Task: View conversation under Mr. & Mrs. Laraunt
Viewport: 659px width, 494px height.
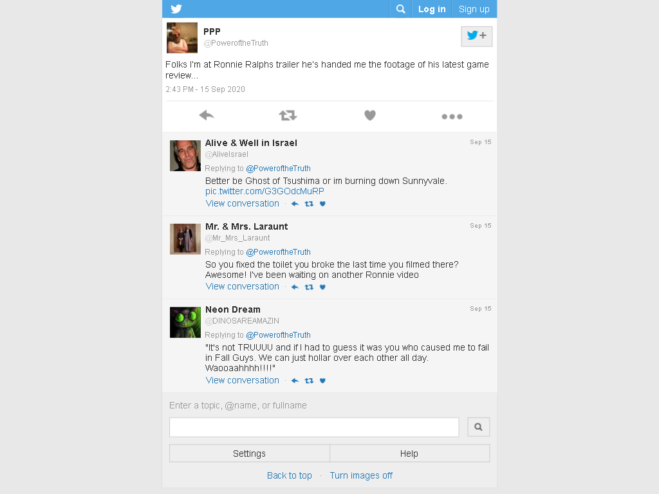Action: pyautogui.click(x=242, y=286)
